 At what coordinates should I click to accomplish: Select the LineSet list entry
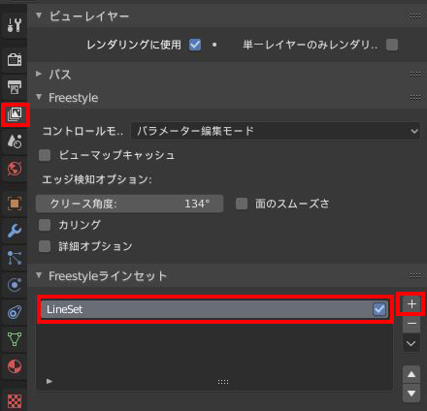point(214,309)
